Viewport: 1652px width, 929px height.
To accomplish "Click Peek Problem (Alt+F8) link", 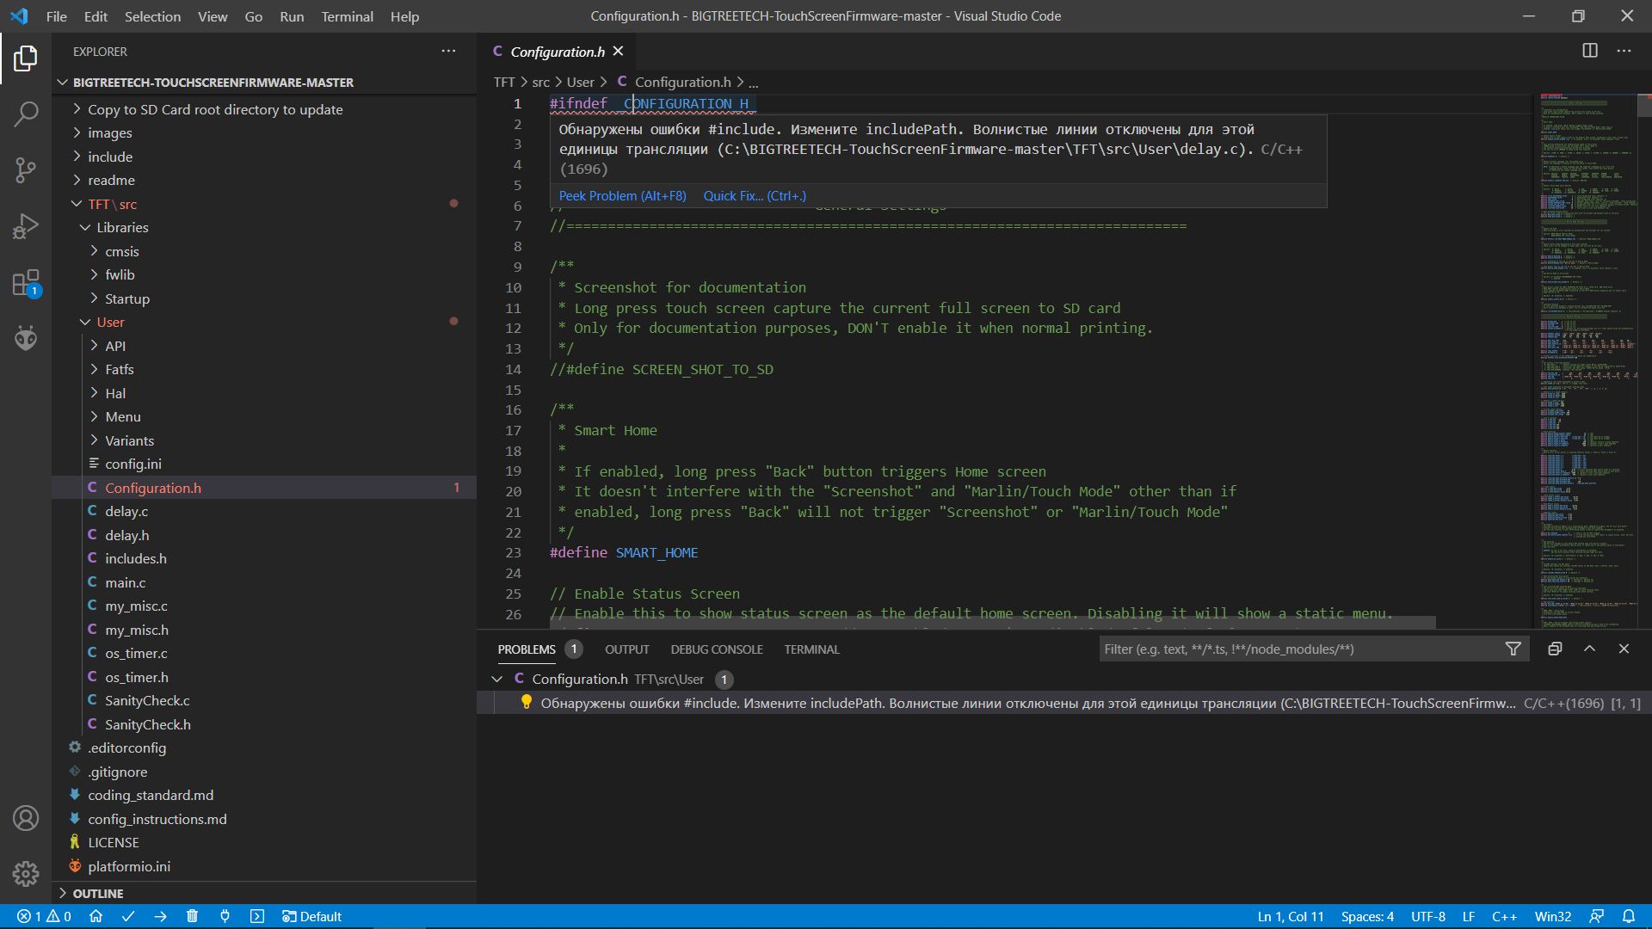I will [x=622, y=196].
